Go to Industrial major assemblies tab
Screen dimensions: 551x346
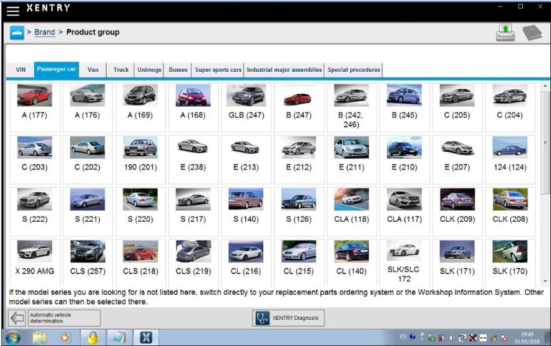284,69
